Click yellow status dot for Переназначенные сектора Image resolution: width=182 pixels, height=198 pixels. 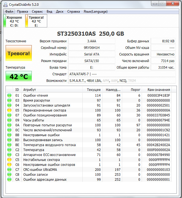[10, 110]
